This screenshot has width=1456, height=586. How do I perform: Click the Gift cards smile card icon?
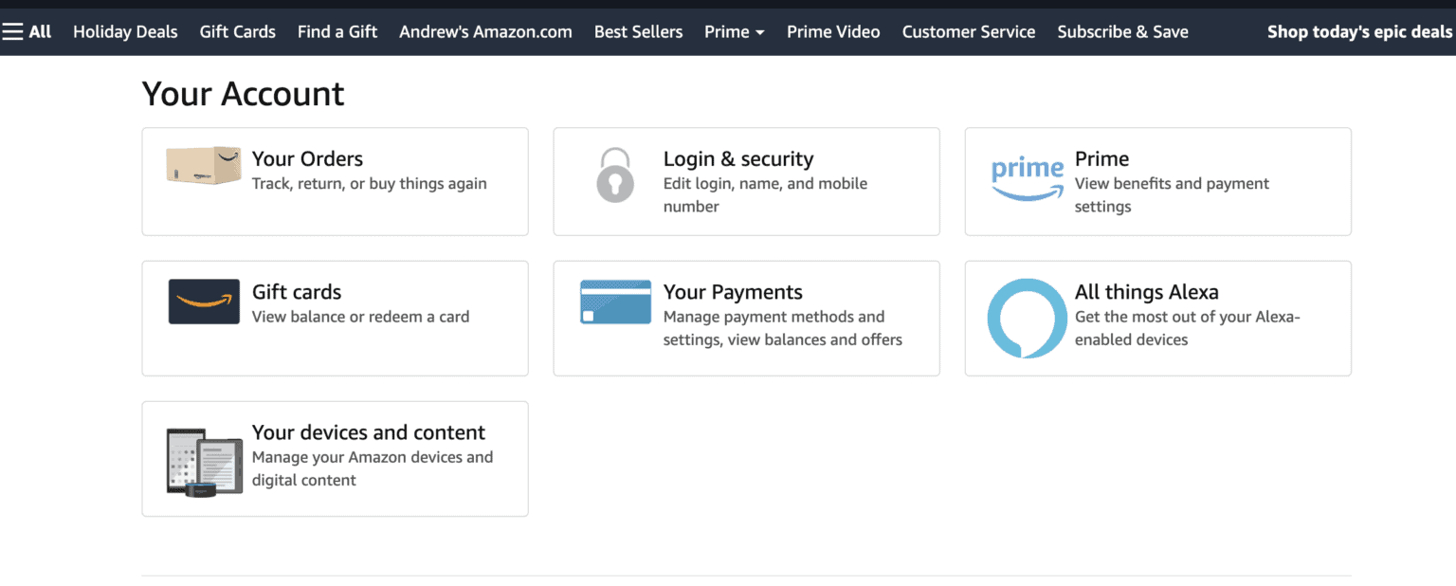pos(202,302)
